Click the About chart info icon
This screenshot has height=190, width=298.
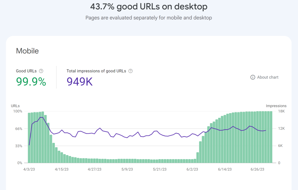tap(252, 77)
